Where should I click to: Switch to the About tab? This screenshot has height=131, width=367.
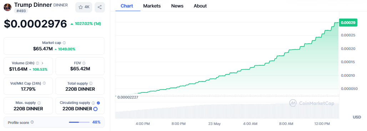pos(200,6)
